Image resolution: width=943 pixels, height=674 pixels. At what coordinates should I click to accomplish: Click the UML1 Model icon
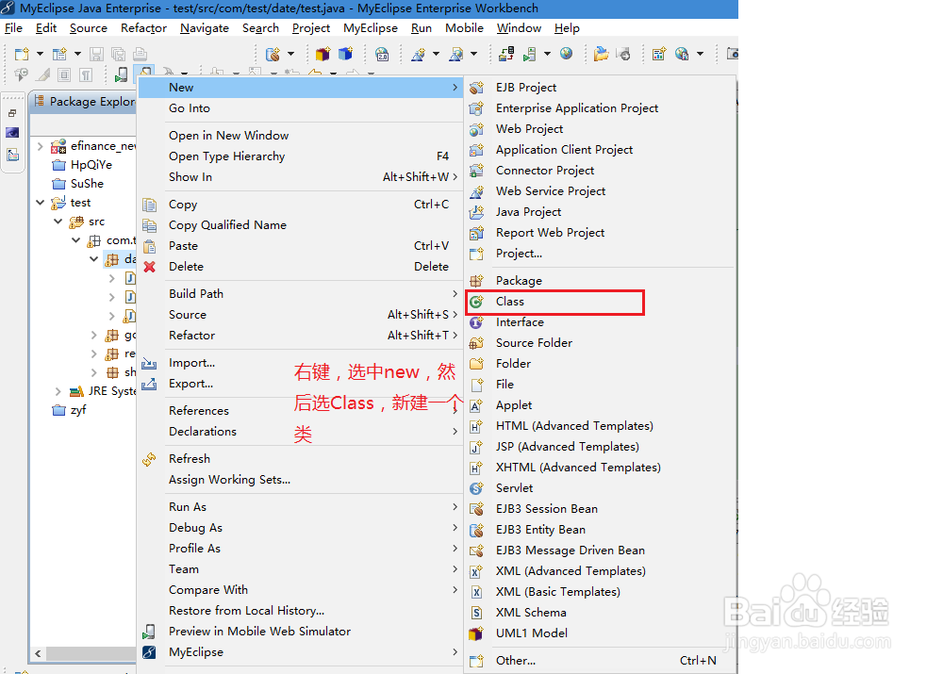(476, 633)
